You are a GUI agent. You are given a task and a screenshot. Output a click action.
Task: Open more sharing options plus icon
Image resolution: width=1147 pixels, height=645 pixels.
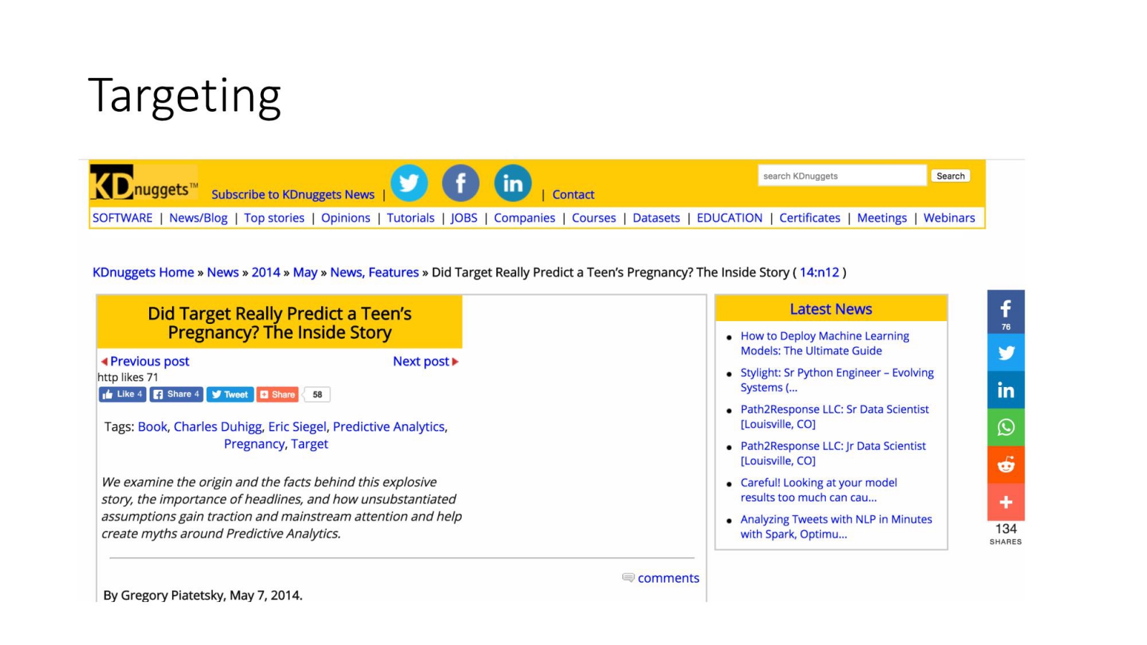tap(1006, 502)
